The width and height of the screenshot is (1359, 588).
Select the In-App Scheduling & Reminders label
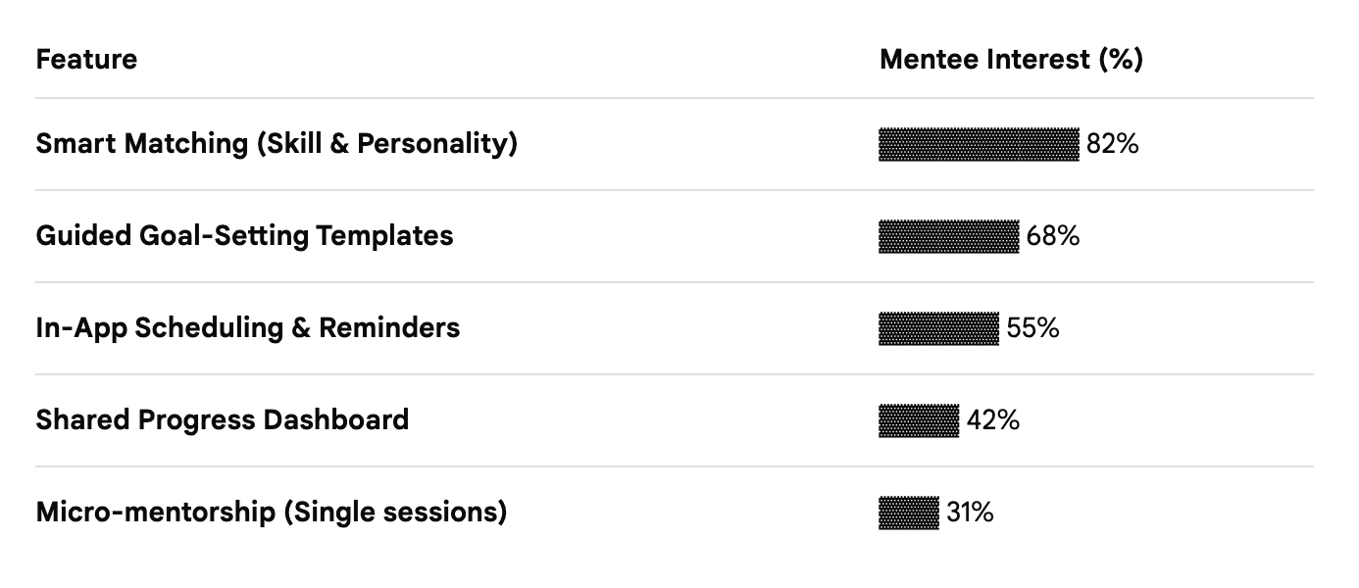point(247,328)
